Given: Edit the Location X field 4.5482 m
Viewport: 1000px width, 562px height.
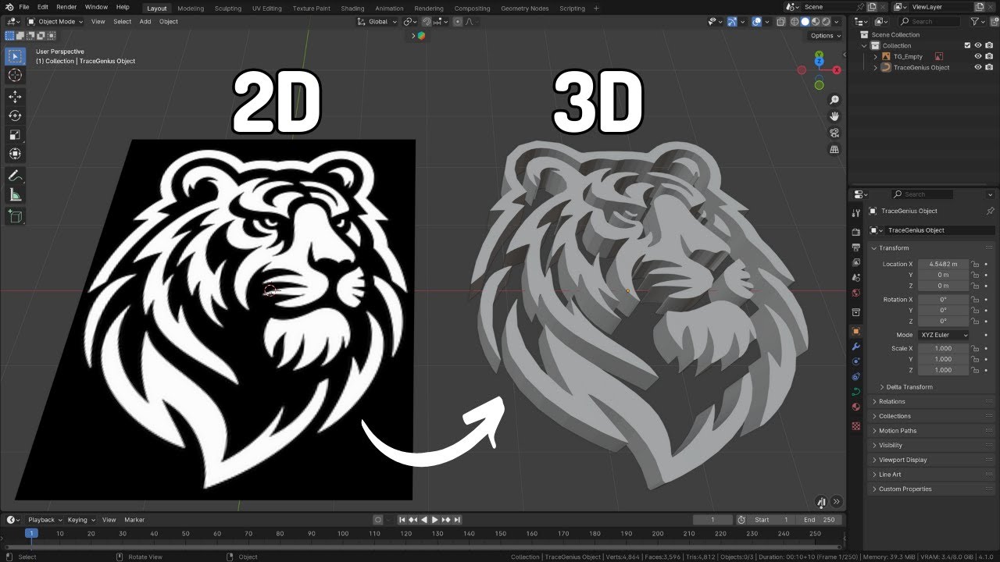Looking at the screenshot, I should point(944,264).
